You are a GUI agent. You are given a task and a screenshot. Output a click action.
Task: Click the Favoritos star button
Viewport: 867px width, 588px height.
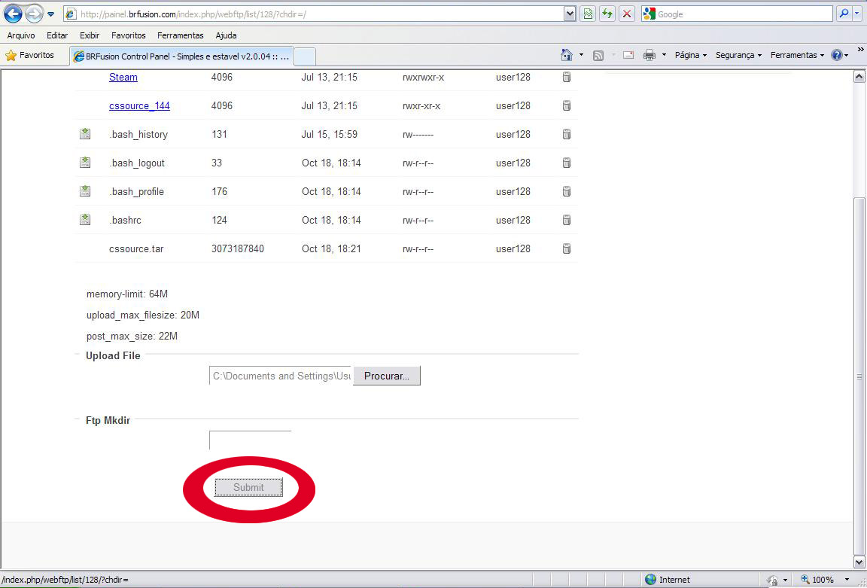click(x=30, y=55)
